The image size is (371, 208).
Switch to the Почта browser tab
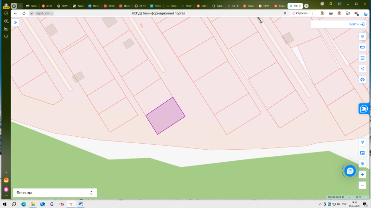[94, 6]
